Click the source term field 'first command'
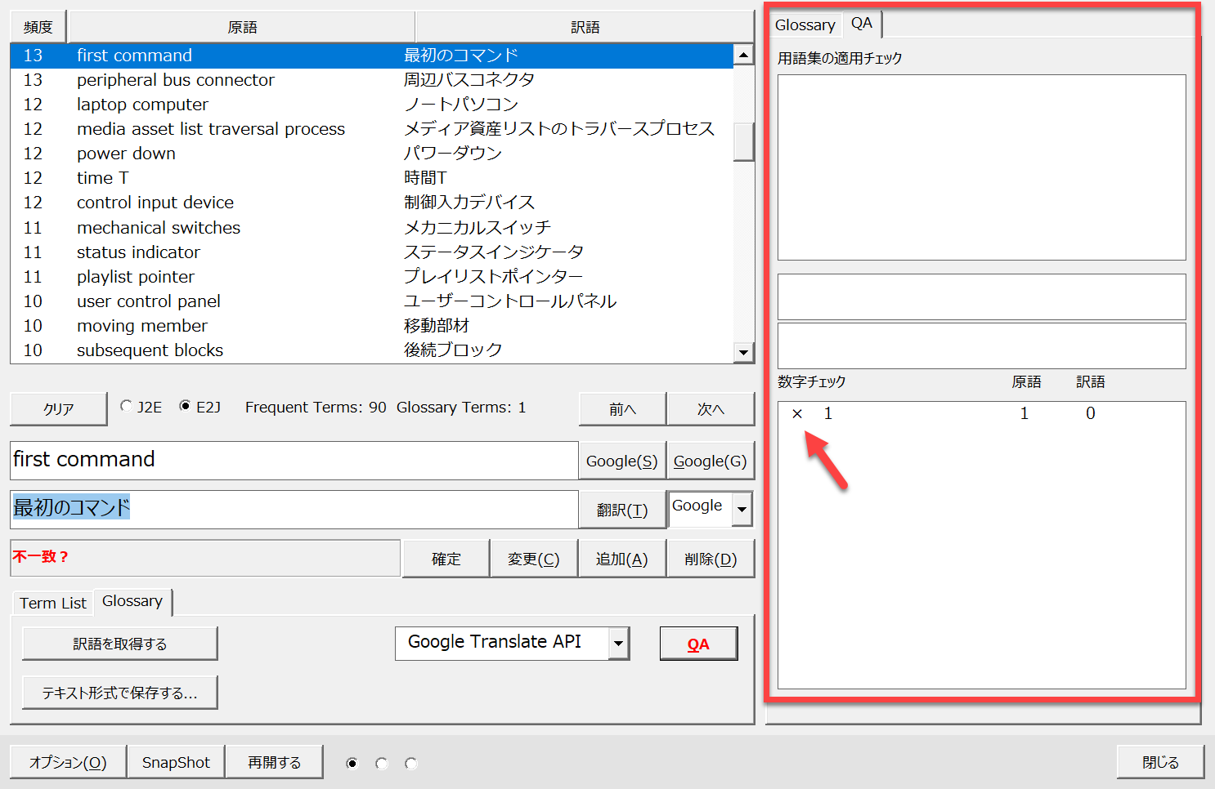Screen dimensions: 1215x789 click(x=294, y=460)
